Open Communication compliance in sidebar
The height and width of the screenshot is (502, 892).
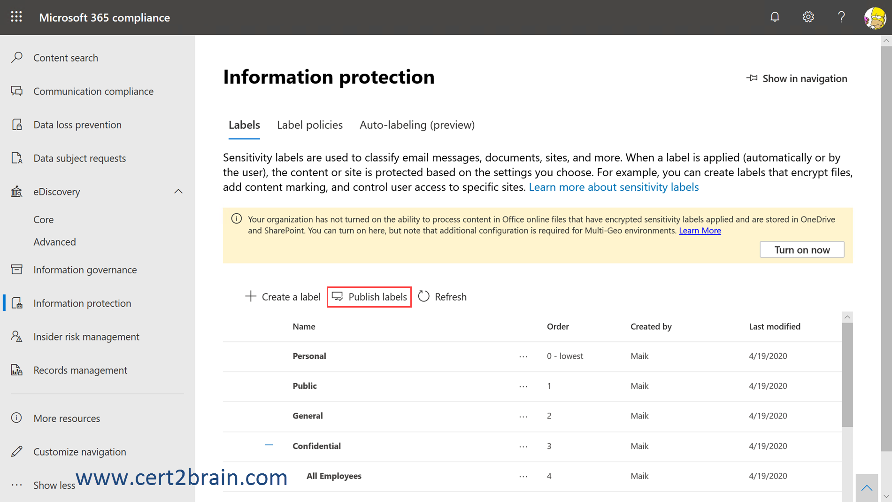(93, 91)
